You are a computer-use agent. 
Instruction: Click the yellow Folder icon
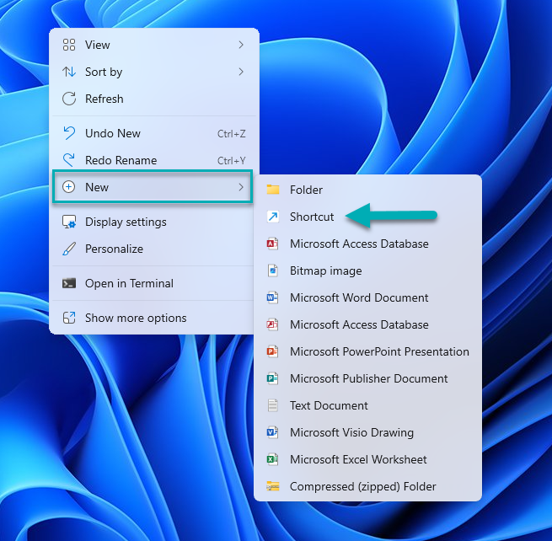[272, 190]
